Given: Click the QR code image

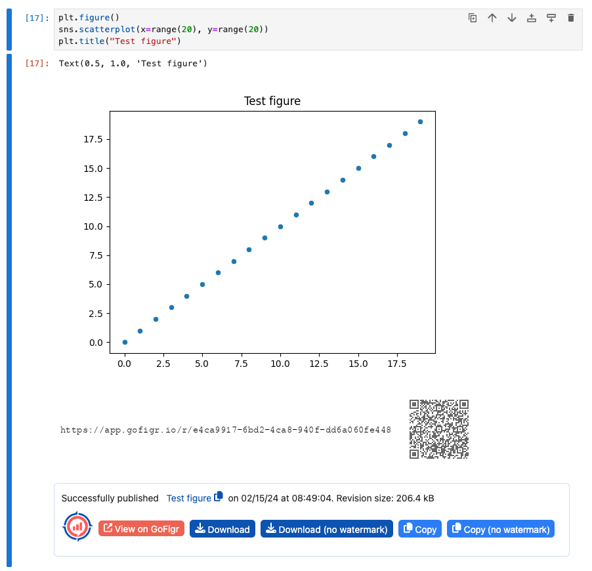Looking at the screenshot, I should click(439, 429).
